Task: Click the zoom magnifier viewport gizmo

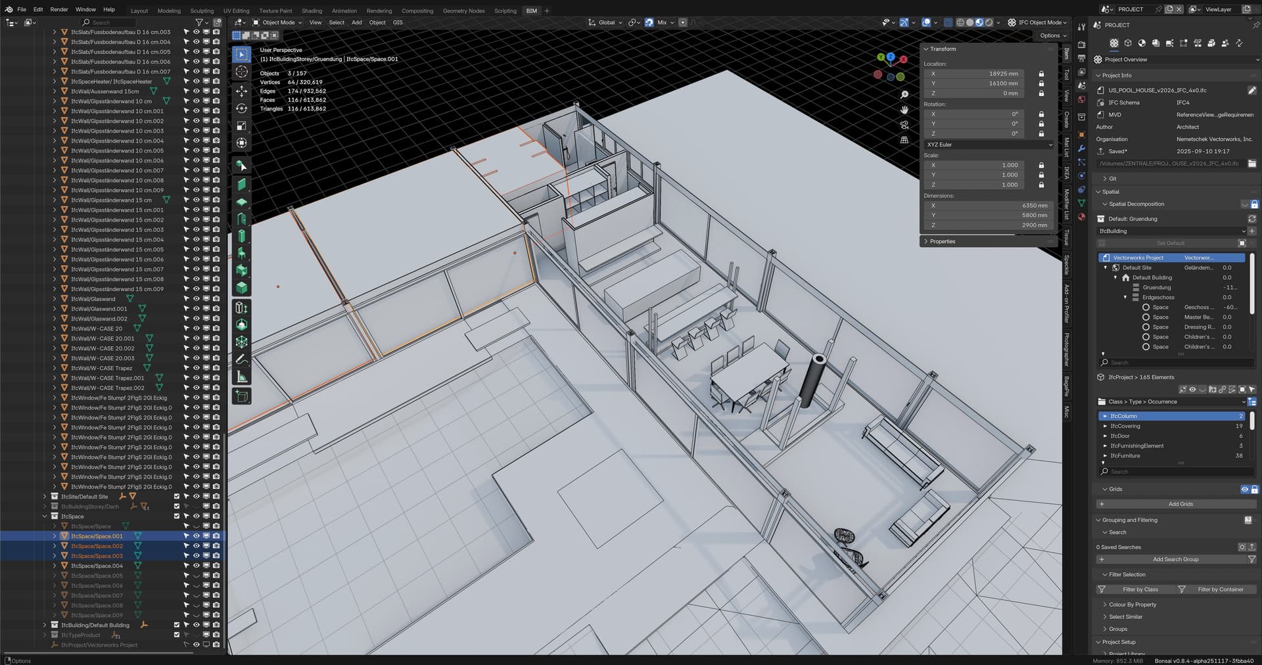Action: coord(904,95)
